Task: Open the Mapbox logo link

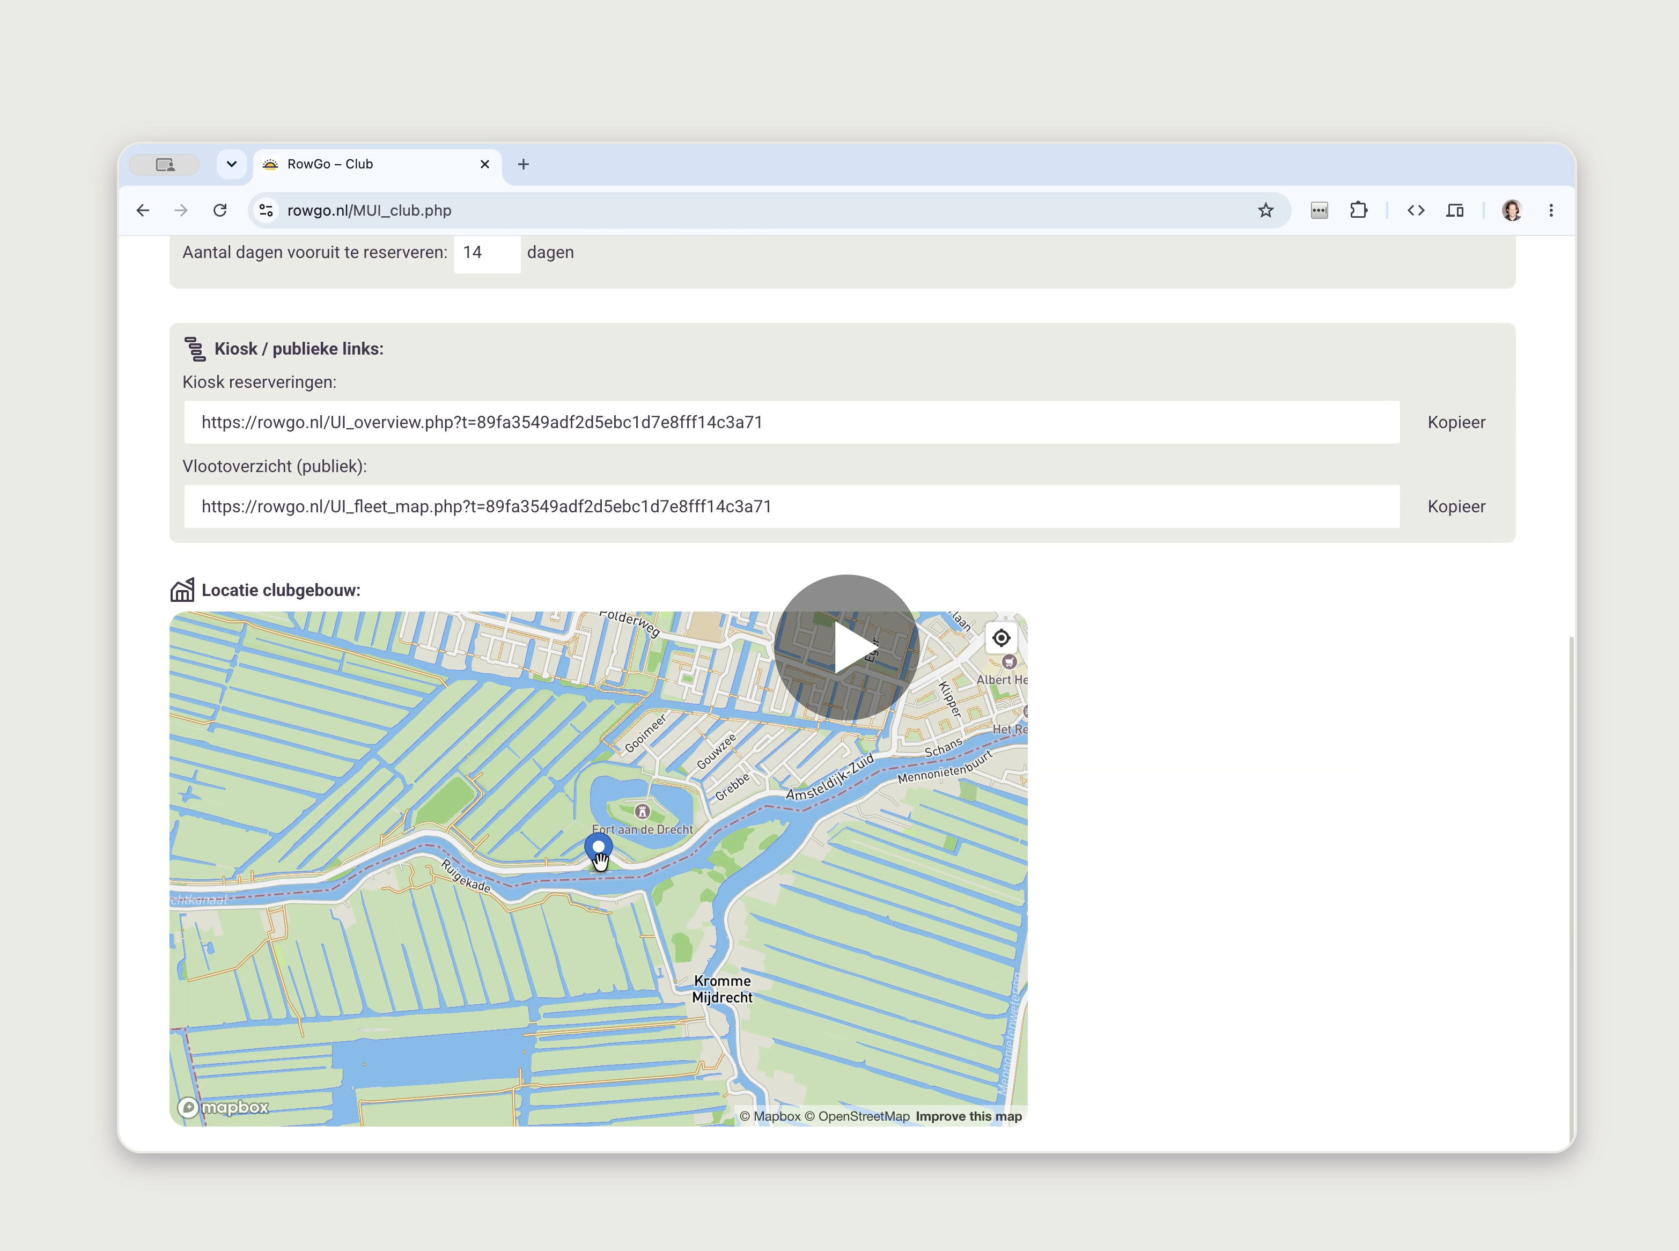Action: pyautogui.click(x=223, y=1107)
